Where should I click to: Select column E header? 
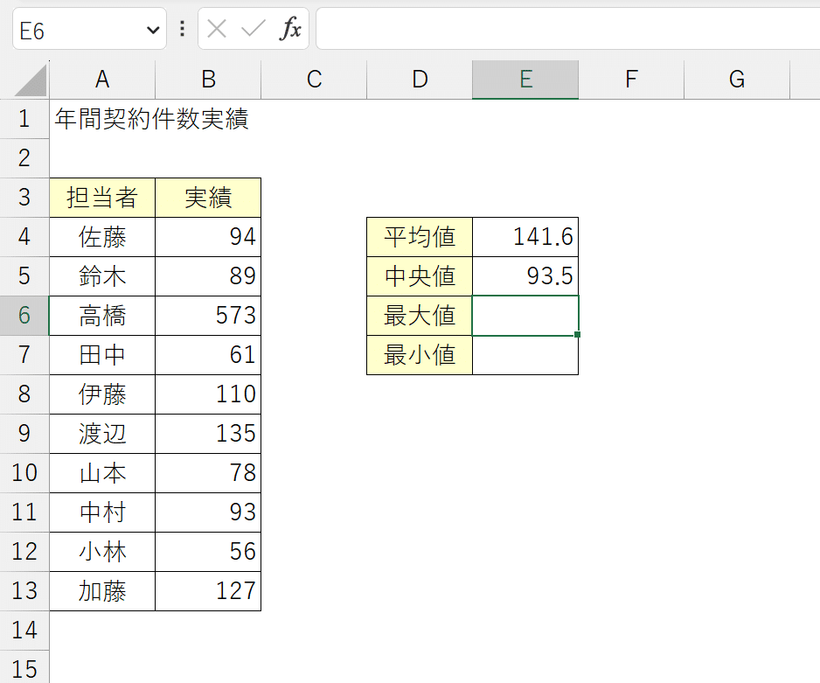(x=525, y=80)
